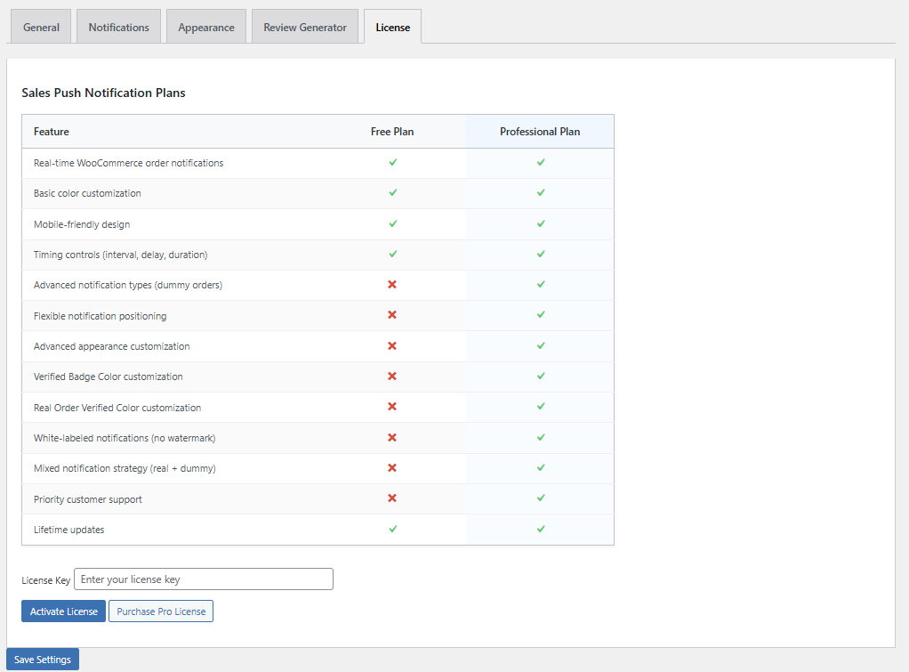This screenshot has height=672, width=909.
Task: Click the license key input field
Action: pos(203,579)
